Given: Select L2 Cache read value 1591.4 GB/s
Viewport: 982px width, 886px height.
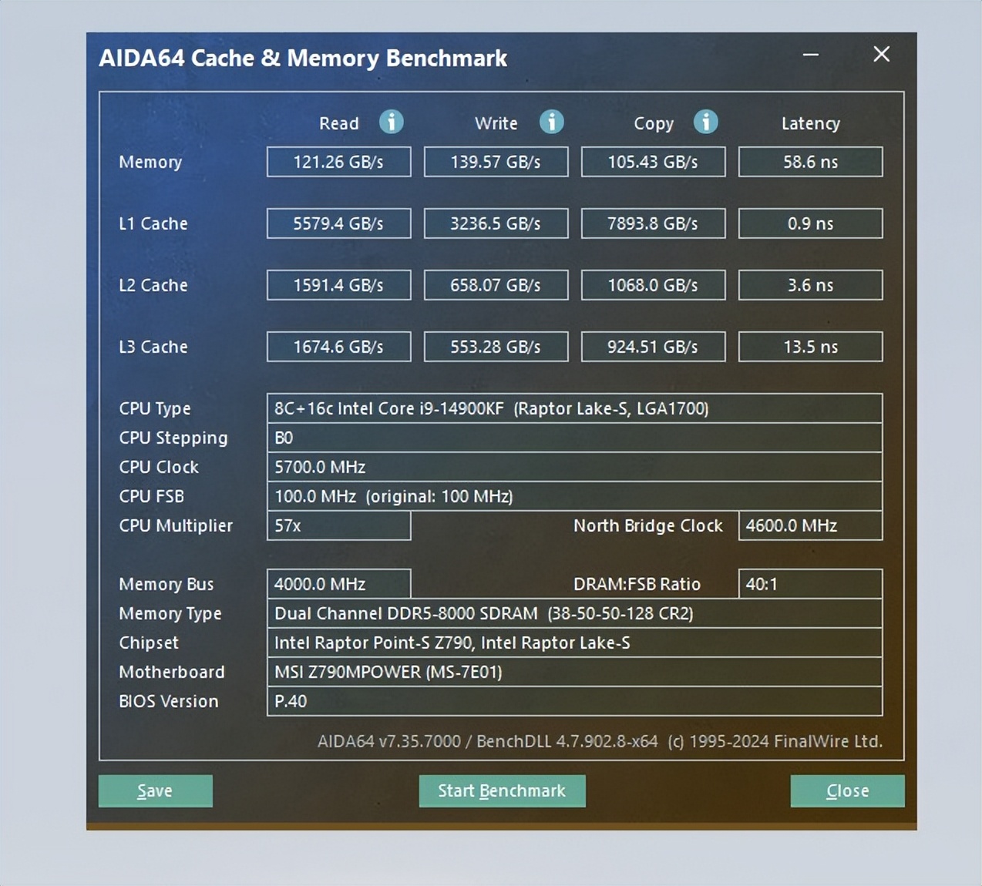Looking at the screenshot, I should (338, 285).
